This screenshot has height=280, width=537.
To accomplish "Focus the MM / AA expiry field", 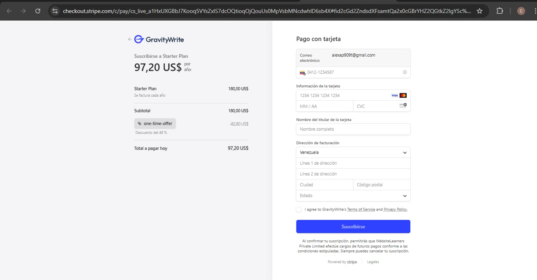I will 325,106.
